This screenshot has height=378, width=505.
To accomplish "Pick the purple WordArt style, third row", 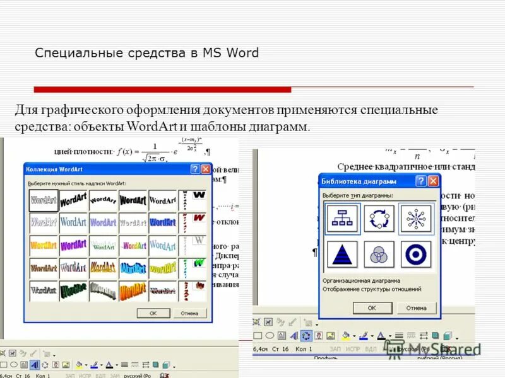I will [73, 246].
